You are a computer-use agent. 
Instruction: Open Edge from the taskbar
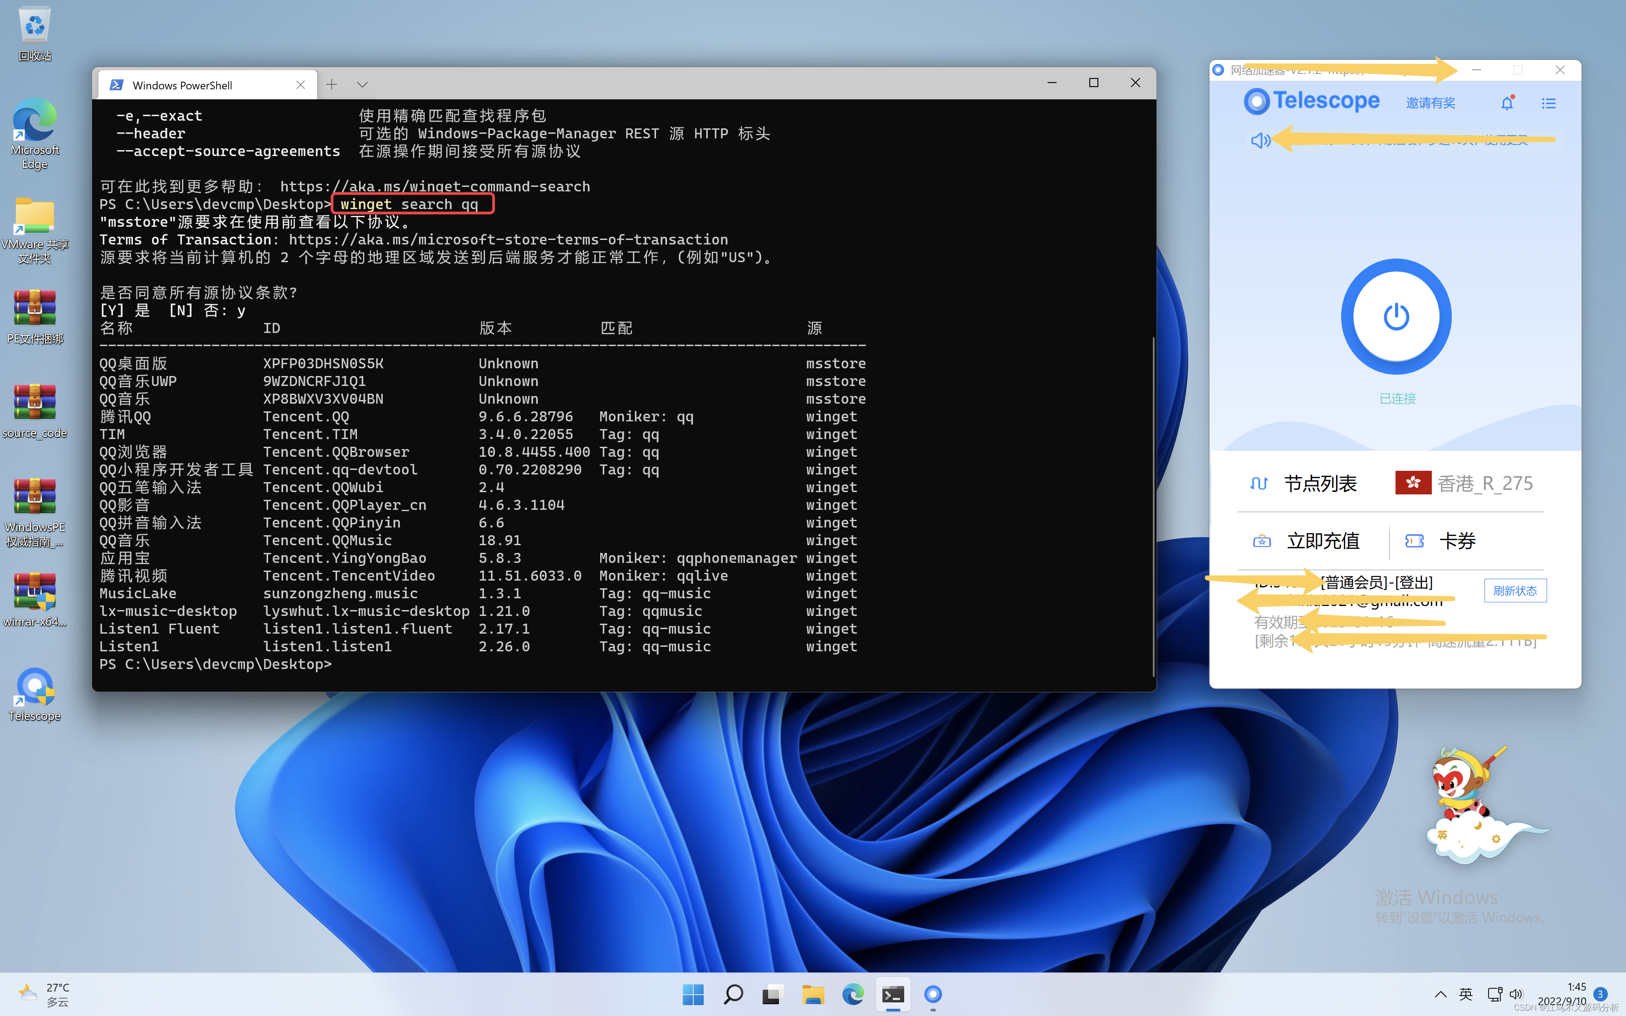point(852,995)
